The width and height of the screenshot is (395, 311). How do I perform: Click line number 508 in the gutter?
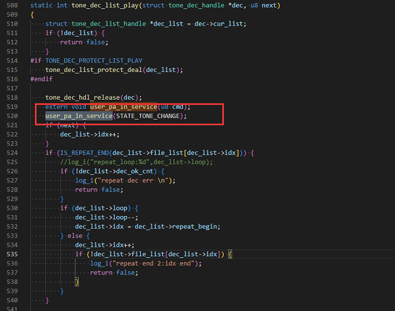pyautogui.click(x=12, y=5)
